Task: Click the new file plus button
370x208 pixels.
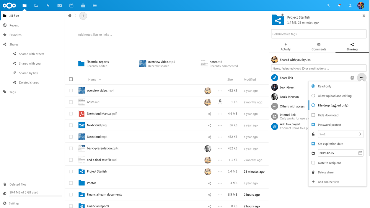Action: (x=83, y=16)
